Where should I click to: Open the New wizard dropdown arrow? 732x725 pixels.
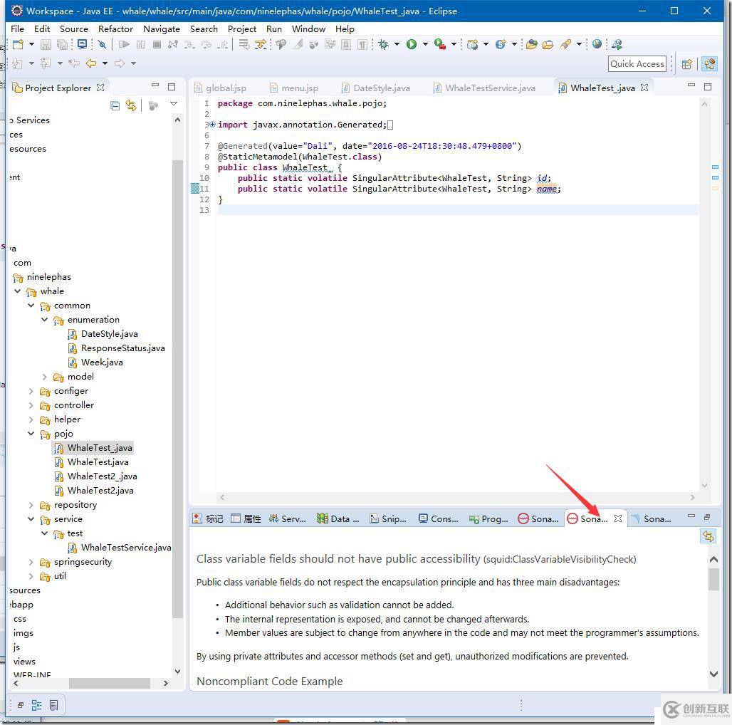click(x=31, y=44)
